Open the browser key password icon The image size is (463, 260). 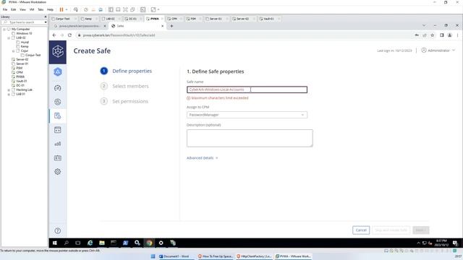(417, 35)
